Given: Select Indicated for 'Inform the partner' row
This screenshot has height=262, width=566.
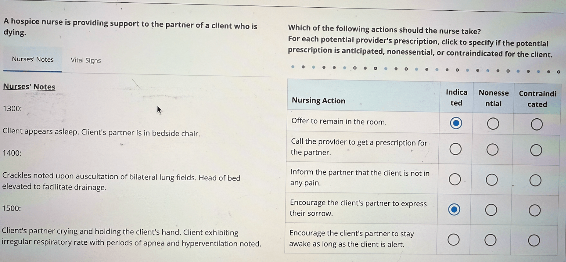Looking at the screenshot, I should pos(455,179).
